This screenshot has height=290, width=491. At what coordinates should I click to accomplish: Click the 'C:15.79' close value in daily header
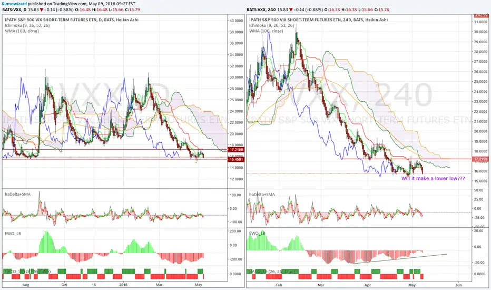click(x=132, y=9)
